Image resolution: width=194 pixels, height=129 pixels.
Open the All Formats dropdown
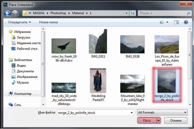pyautogui.click(x=162, y=113)
